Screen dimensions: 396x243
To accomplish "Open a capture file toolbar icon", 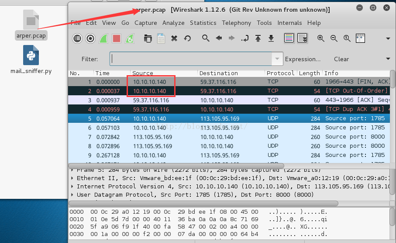I will (148, 39).
